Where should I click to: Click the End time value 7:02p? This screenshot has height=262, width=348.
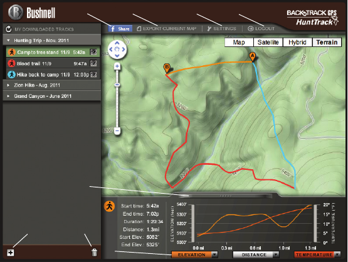pos(152,214)
